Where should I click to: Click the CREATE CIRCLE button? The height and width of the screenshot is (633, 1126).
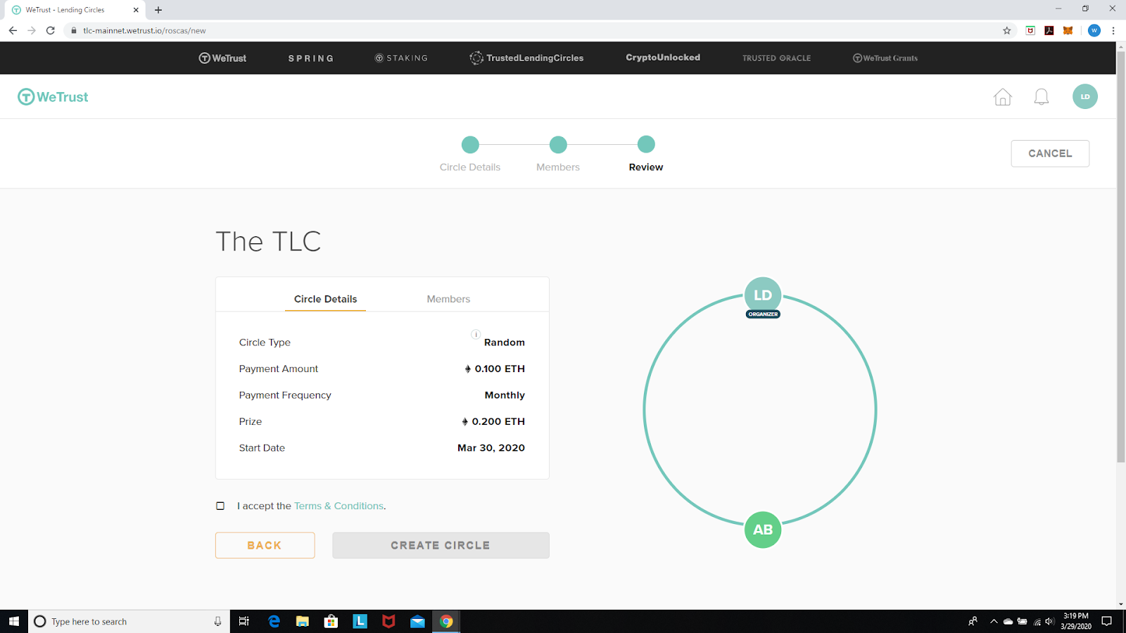tap(441, 545)
